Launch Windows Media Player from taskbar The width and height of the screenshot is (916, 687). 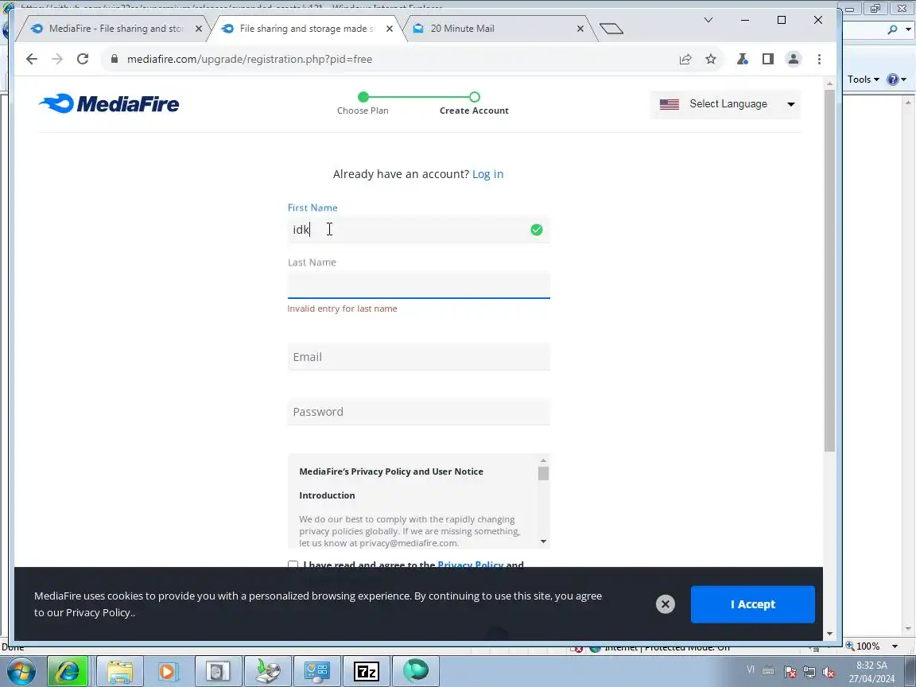(x=167, y=672)
